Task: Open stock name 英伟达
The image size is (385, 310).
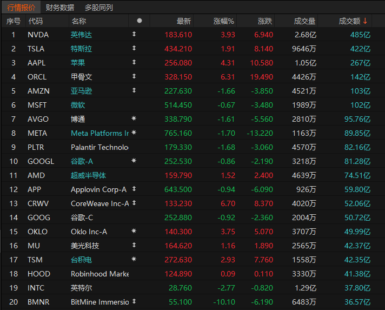Action: click(81, 35)
